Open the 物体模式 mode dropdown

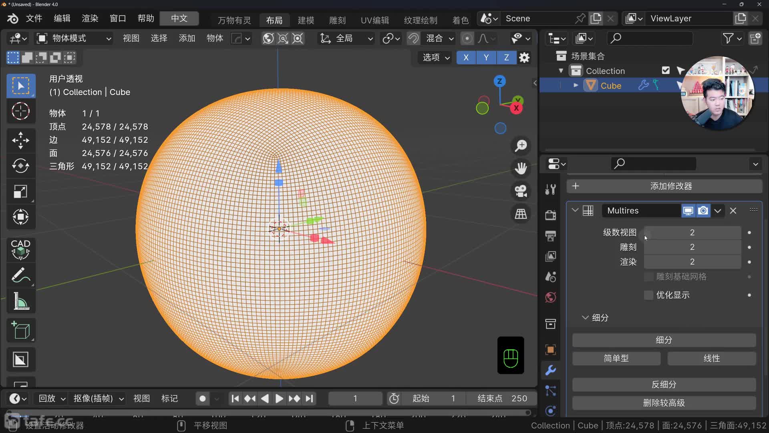[x=74, y=38]
